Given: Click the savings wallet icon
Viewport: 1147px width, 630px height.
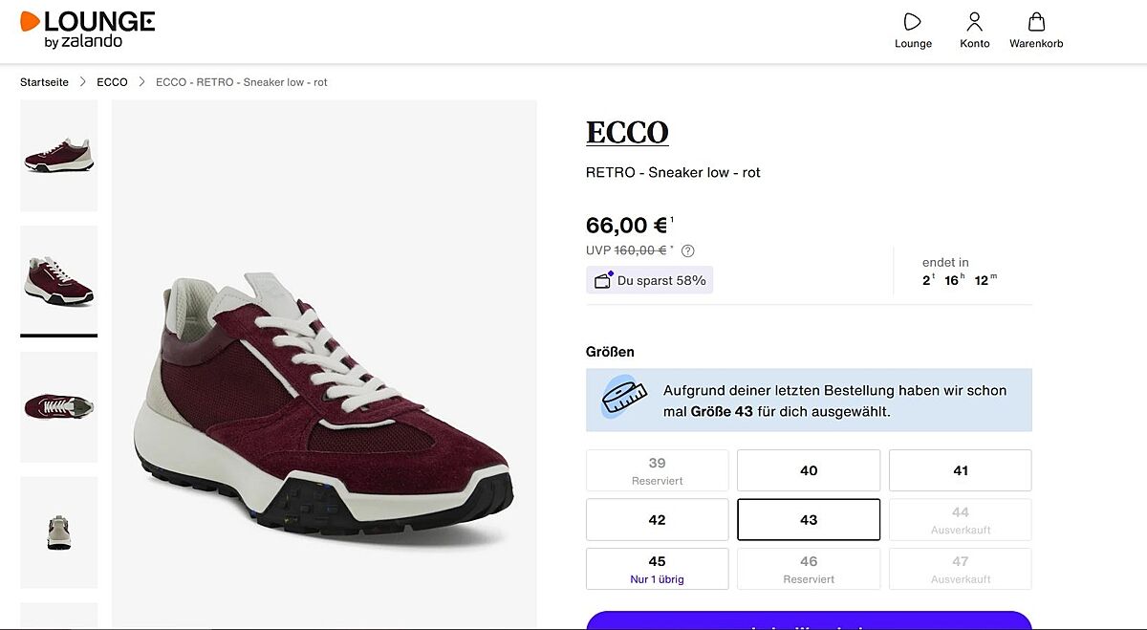Looking at the screenshot, I should click(603, 280).
